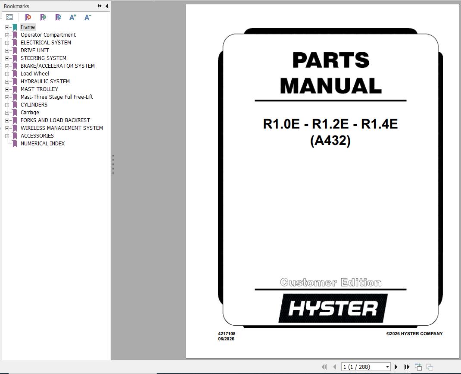Screen dimensions: 461x374
Task: Go to the Carriage bookmark
Action: point(30,113)
